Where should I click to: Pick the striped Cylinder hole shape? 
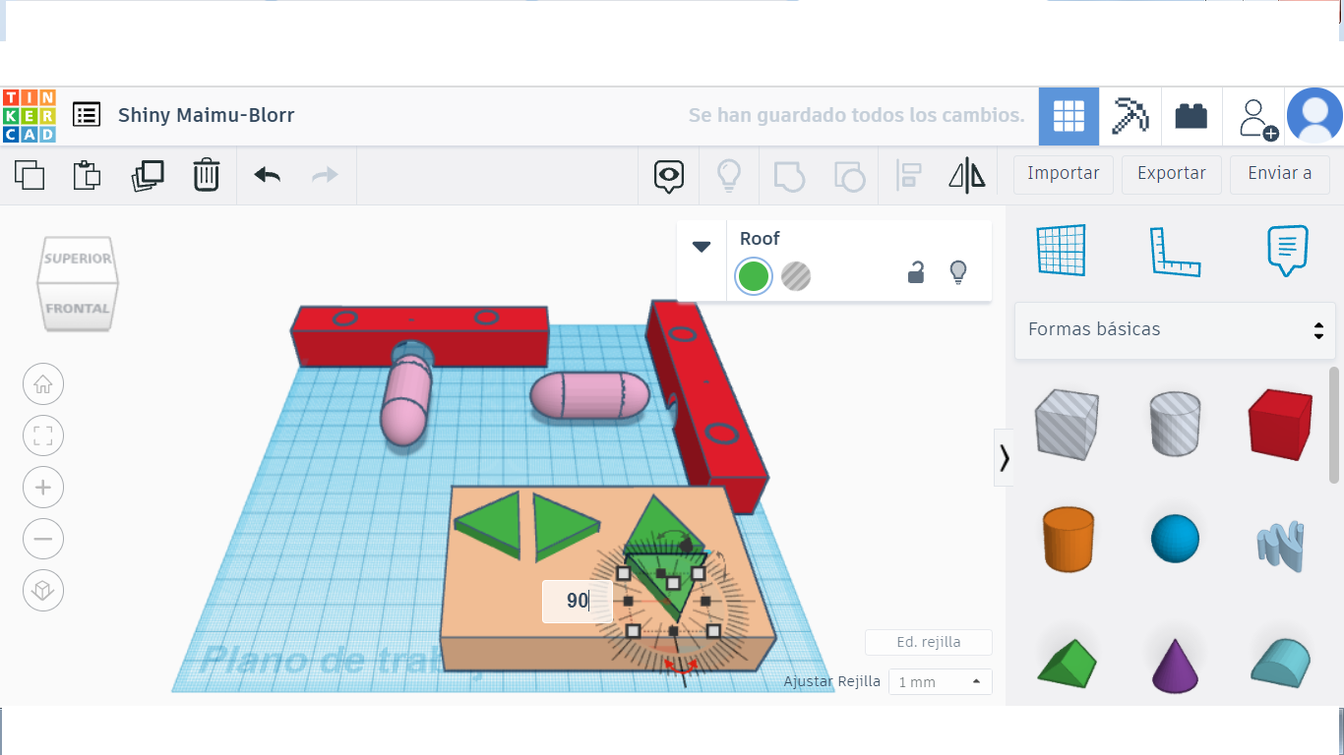pos(1175,423)
